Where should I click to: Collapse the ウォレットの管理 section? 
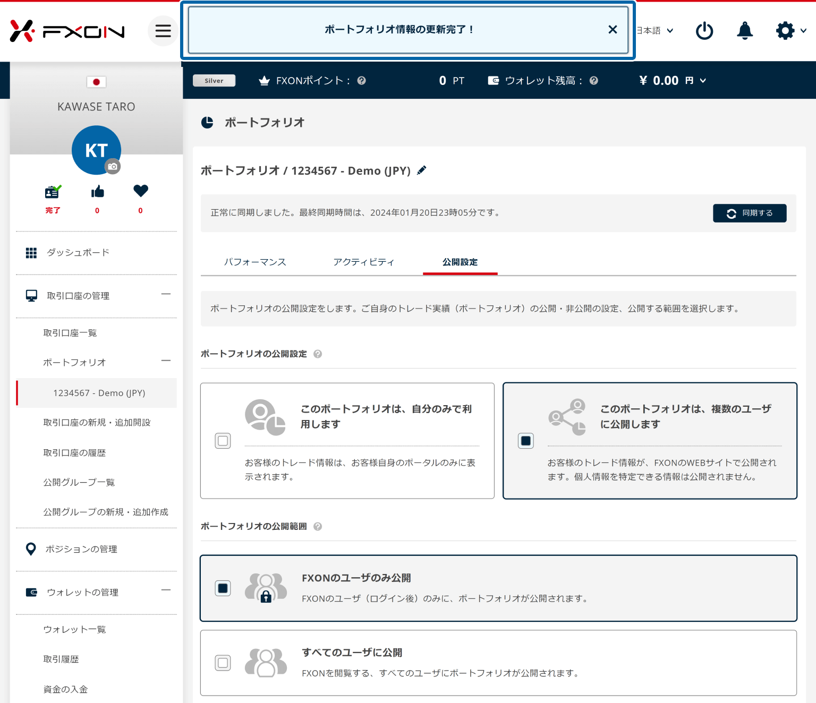166,590
